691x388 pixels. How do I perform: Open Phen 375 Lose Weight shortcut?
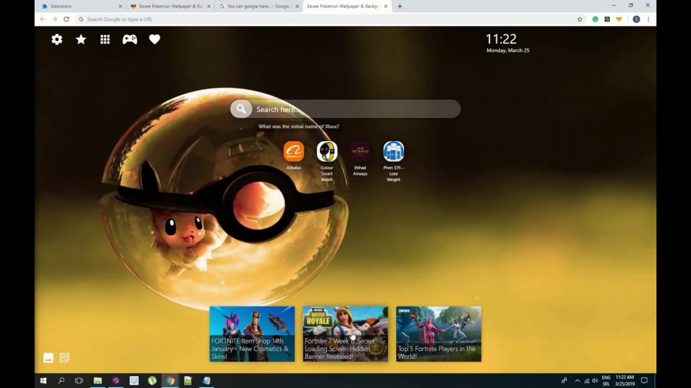click(394, 152)
